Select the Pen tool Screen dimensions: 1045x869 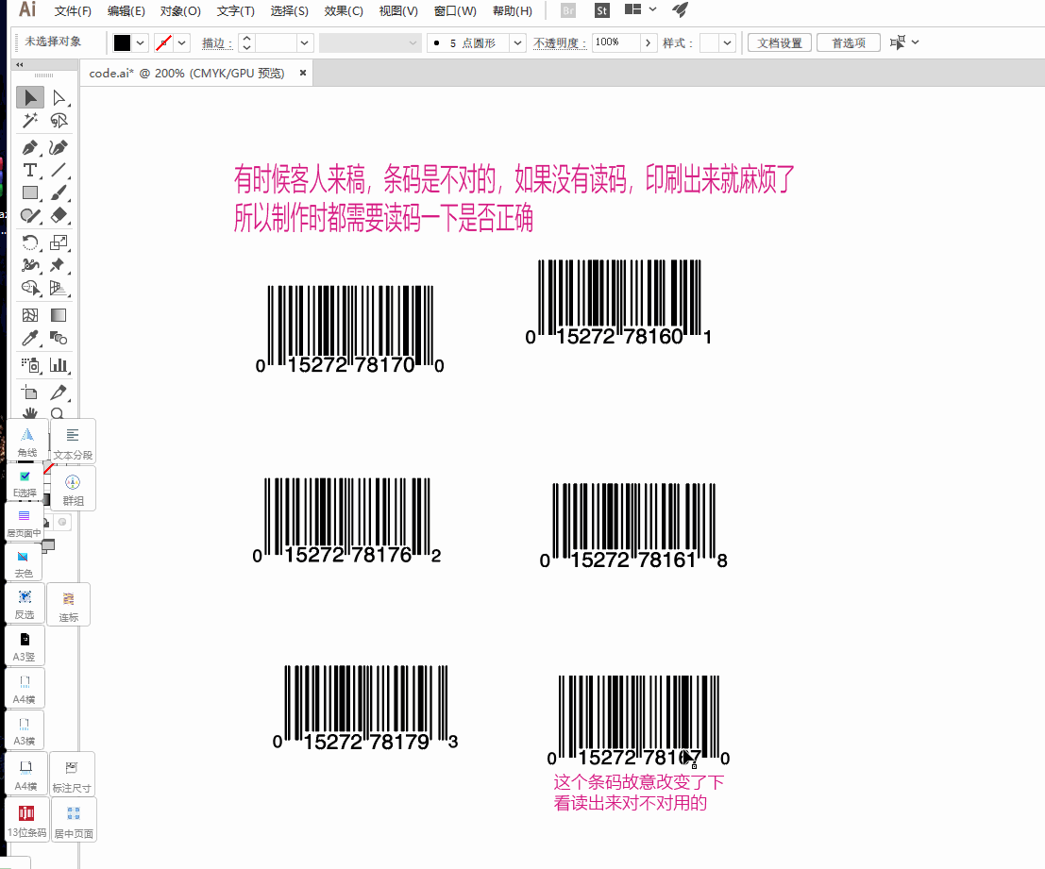point(30,148)
